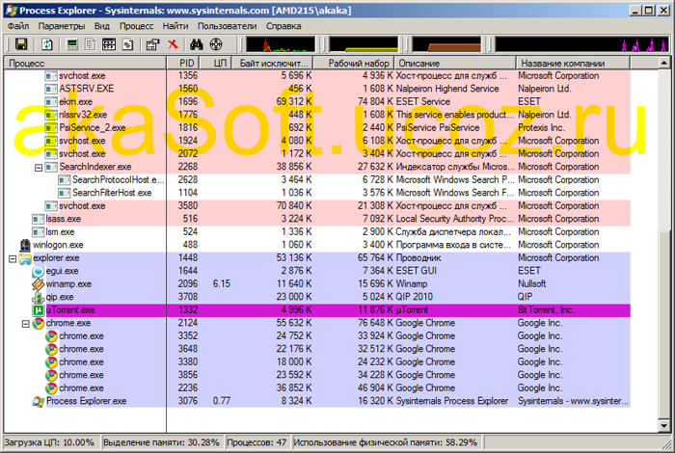Click chrome.exe icon with PID 2124
675x453 pixels.
pyautogui.click(x=39, y=324)
